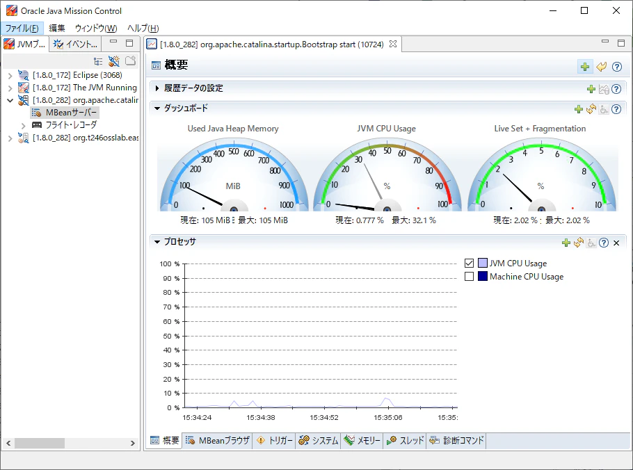Click the green plus icon in 概要 header
Image resolution: width=633 pixels, height=470 pixels.
585,67
